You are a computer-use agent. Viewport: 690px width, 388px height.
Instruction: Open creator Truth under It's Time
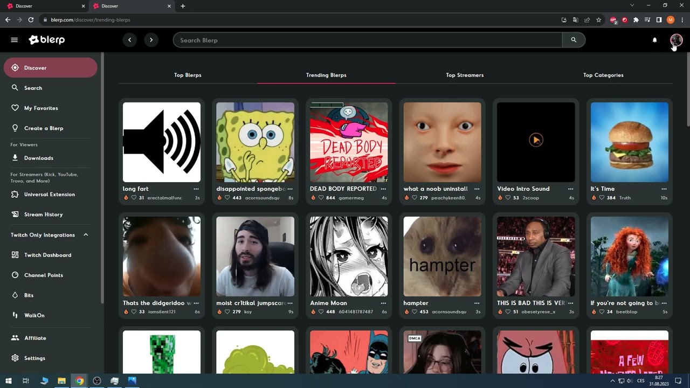pyautogui.click(x=625, y=198)
